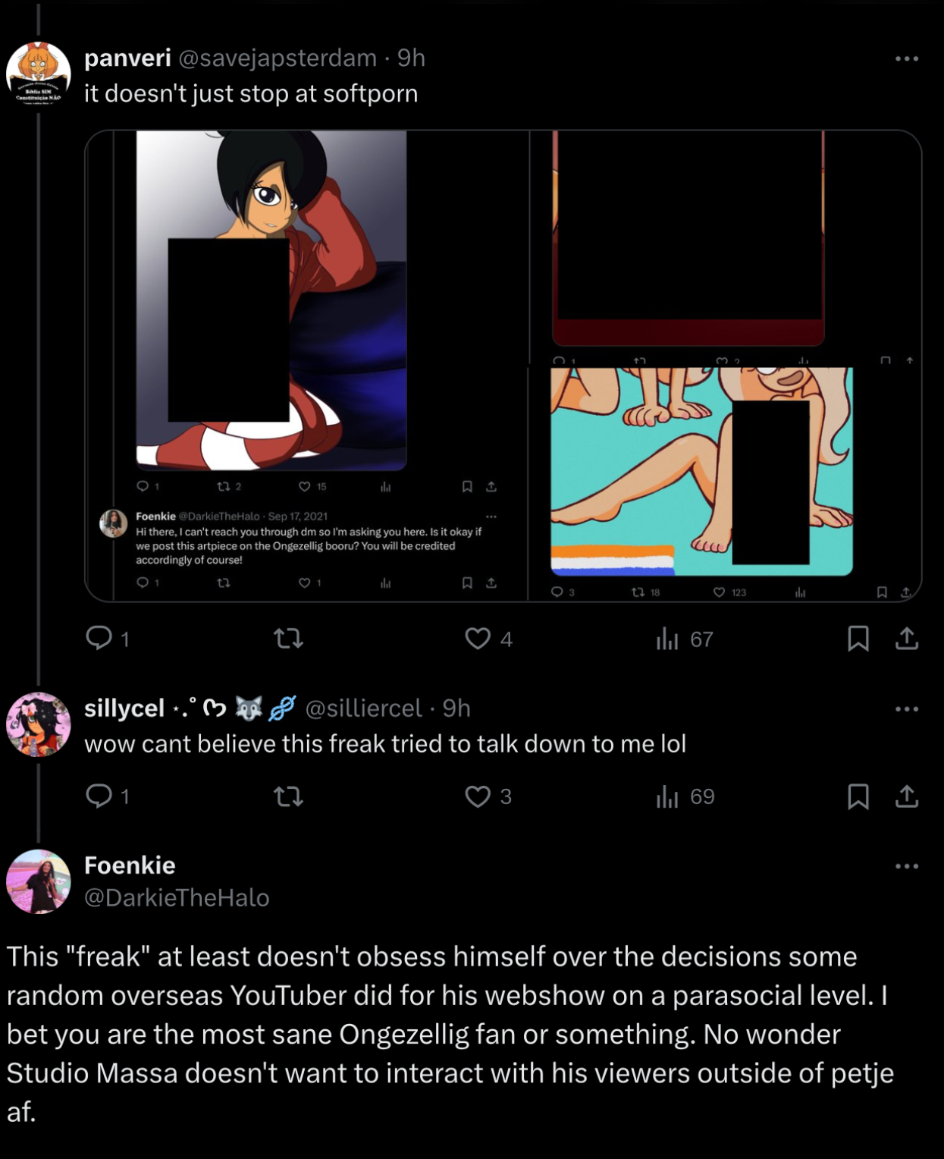Reply to panveri's tweet
The image size is (944, 1159).
(99, 639)
